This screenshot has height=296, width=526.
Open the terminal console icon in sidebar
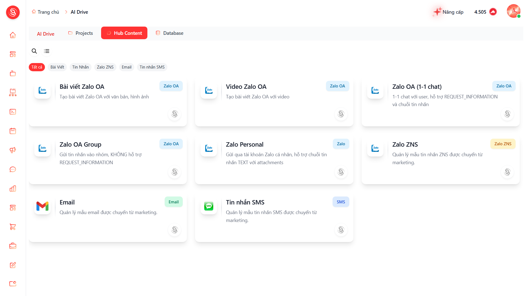click(13, 112)
